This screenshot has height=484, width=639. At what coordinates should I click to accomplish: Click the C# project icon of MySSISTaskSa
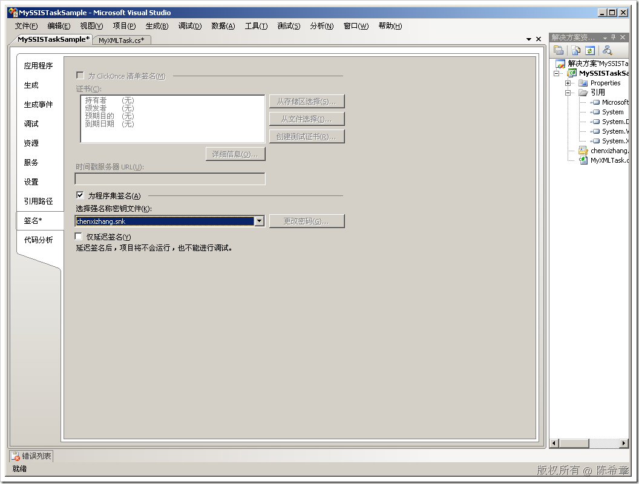point(572,73)
